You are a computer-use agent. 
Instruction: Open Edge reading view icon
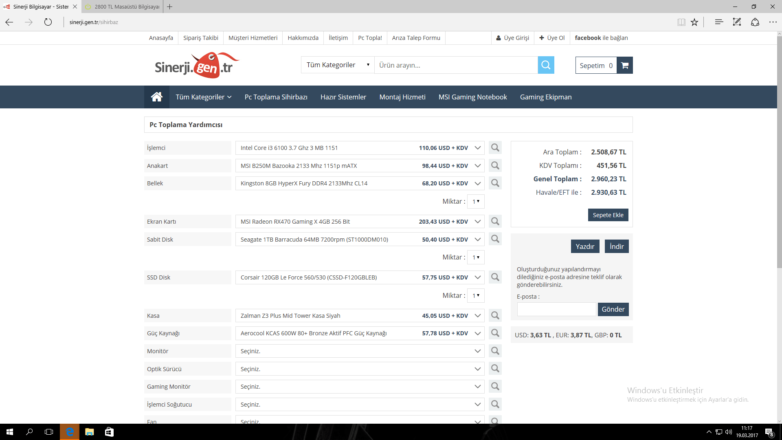(681, 22)
